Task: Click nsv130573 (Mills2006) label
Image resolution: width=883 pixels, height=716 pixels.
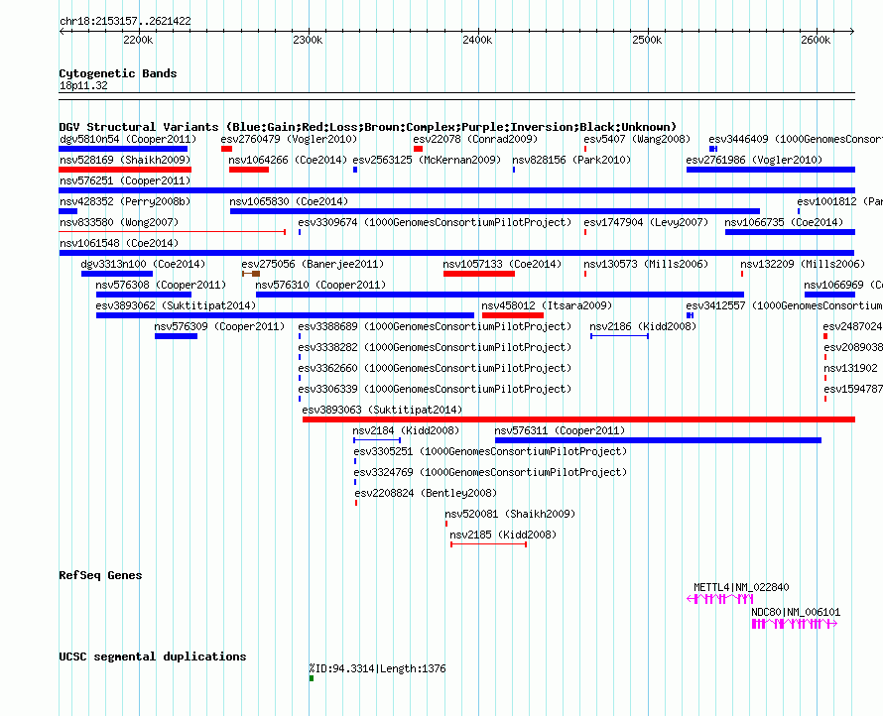Action: (x=646, y=264)
